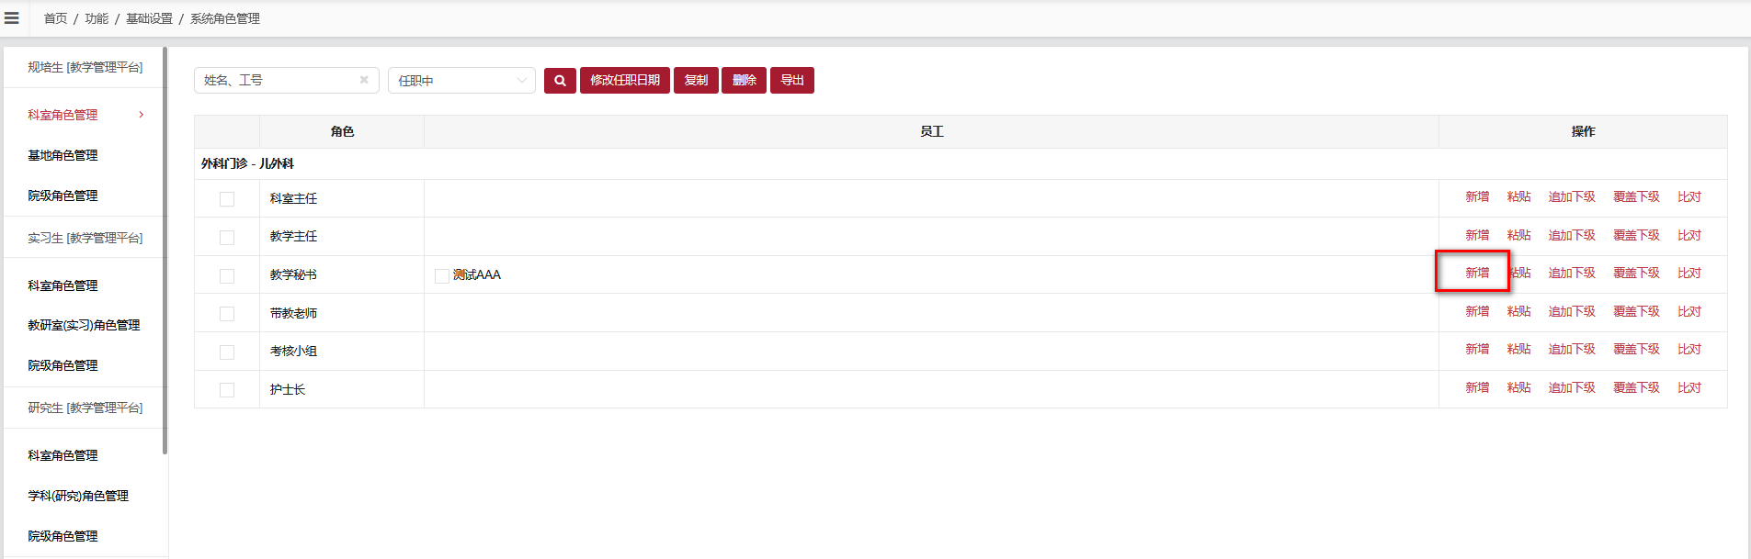Click the magnifier search button
Viewport: 1751px width, 559px height.
point(560,81)
